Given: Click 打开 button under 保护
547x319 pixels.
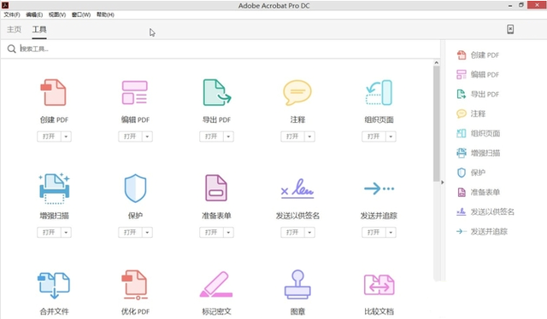Looking at the screenshot, I should pos(130,232).
